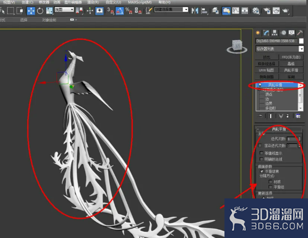Activate the Select and Rotate tool
The width and height of the screenshot is (308, 238).
coord(40,11)
